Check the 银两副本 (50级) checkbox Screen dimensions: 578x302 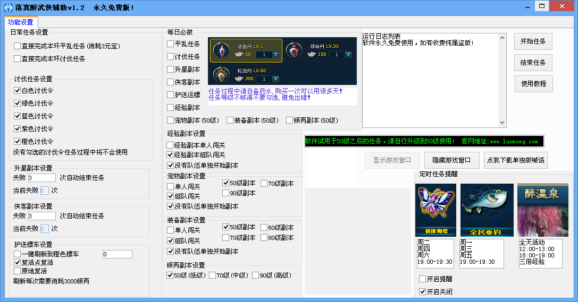coord(289,120)
